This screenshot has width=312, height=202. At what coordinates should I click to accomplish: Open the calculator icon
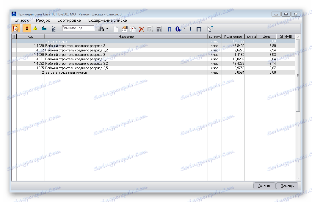[159, 29]
